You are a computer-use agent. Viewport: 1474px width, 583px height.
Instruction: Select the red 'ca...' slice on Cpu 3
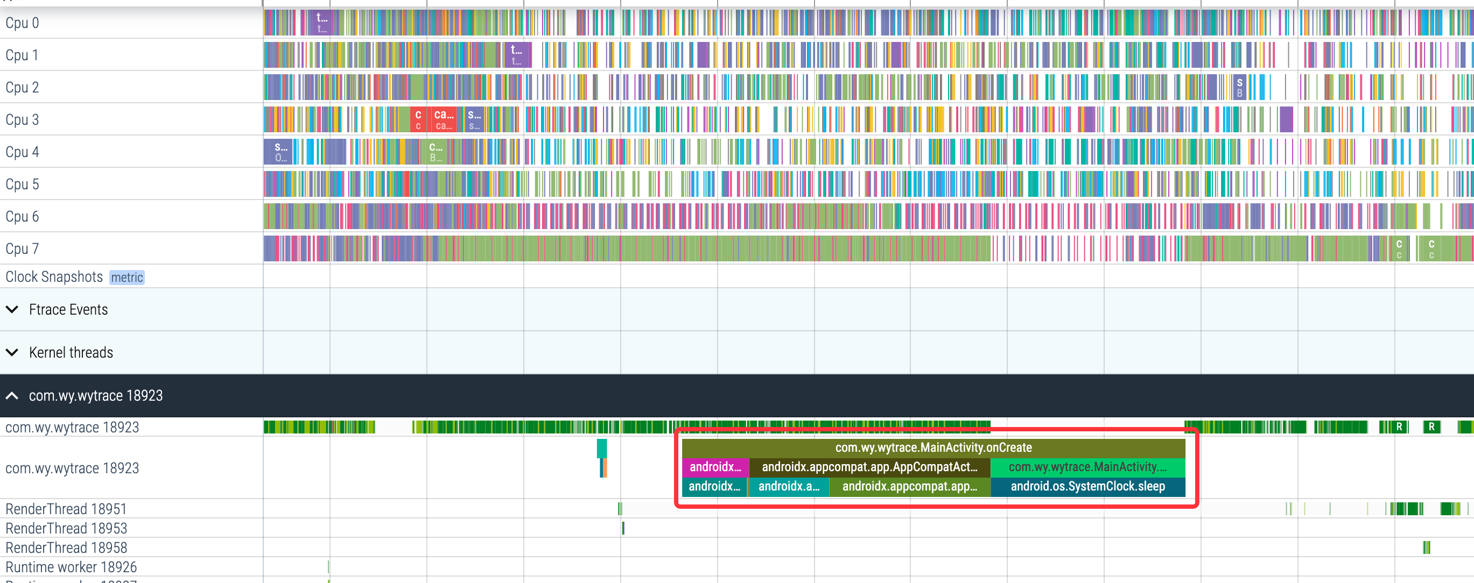[x=444, y=119]
